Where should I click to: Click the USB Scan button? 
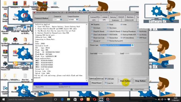pos(100,79)
